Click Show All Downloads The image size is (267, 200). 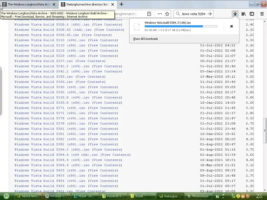pos(145,39)
